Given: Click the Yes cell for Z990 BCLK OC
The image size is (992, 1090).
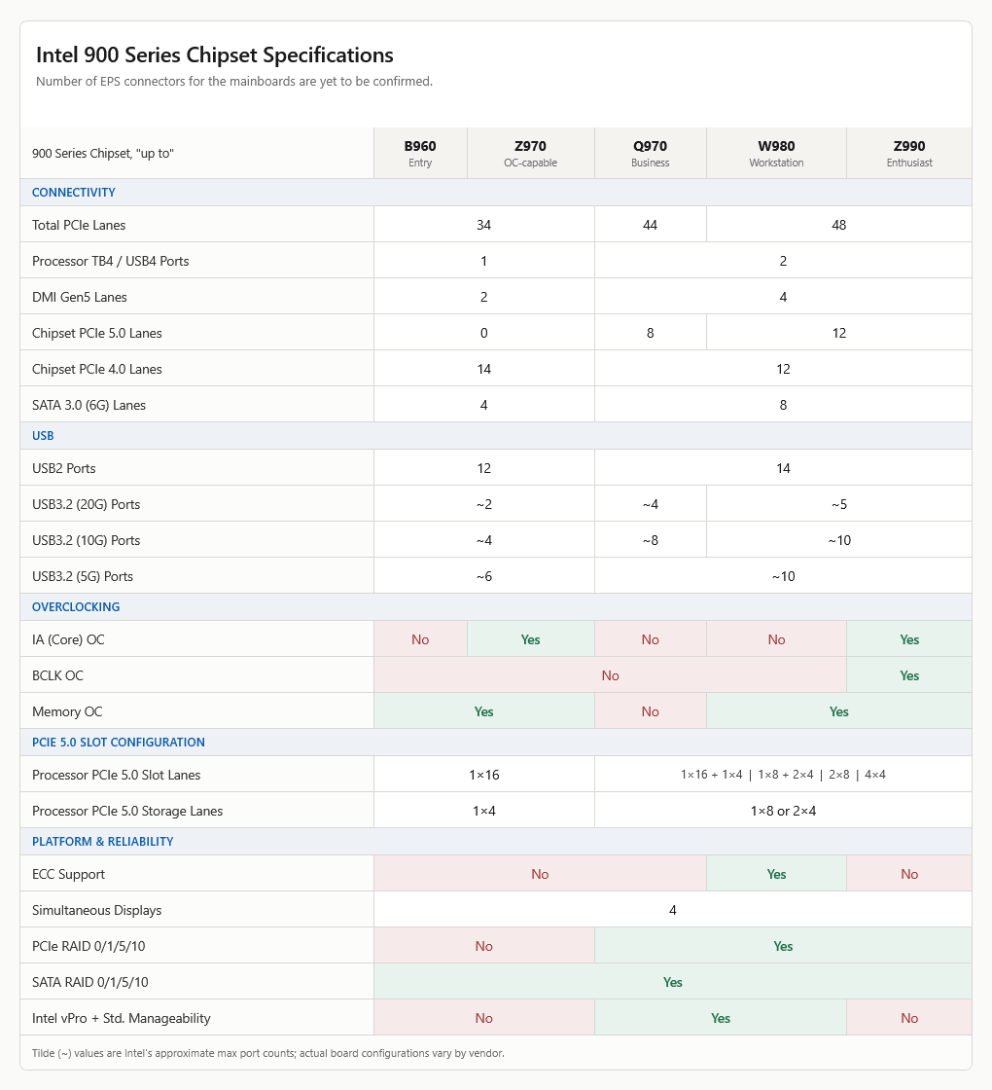Looking at the screenshot, I should pyautogui.click(x=909, y=675).
